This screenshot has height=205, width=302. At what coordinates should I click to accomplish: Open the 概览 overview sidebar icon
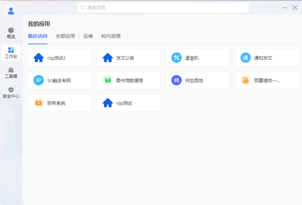coord(11,30)
